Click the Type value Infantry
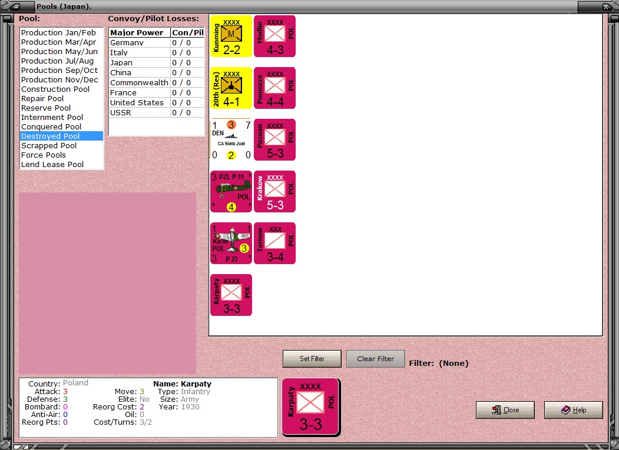Screen dimensions: 619x450 tap(196, 392)
